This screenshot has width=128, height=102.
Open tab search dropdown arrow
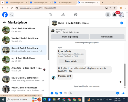click(x=3, y=3)
